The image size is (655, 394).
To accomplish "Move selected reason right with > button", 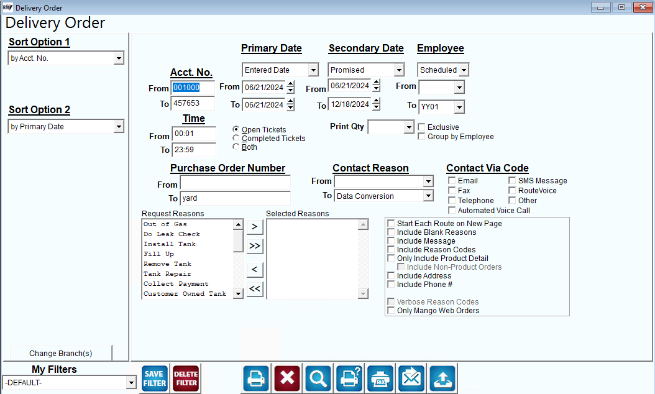I will tap(255, 227).
